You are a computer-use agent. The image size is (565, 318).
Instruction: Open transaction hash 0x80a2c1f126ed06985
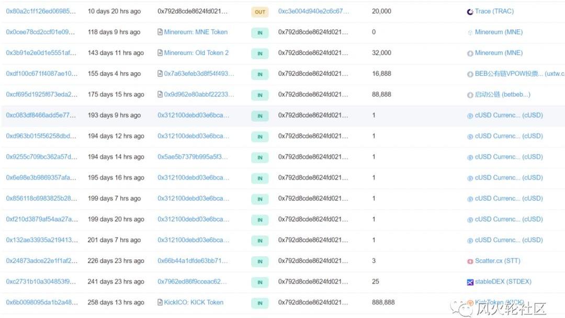pos(41,11)
